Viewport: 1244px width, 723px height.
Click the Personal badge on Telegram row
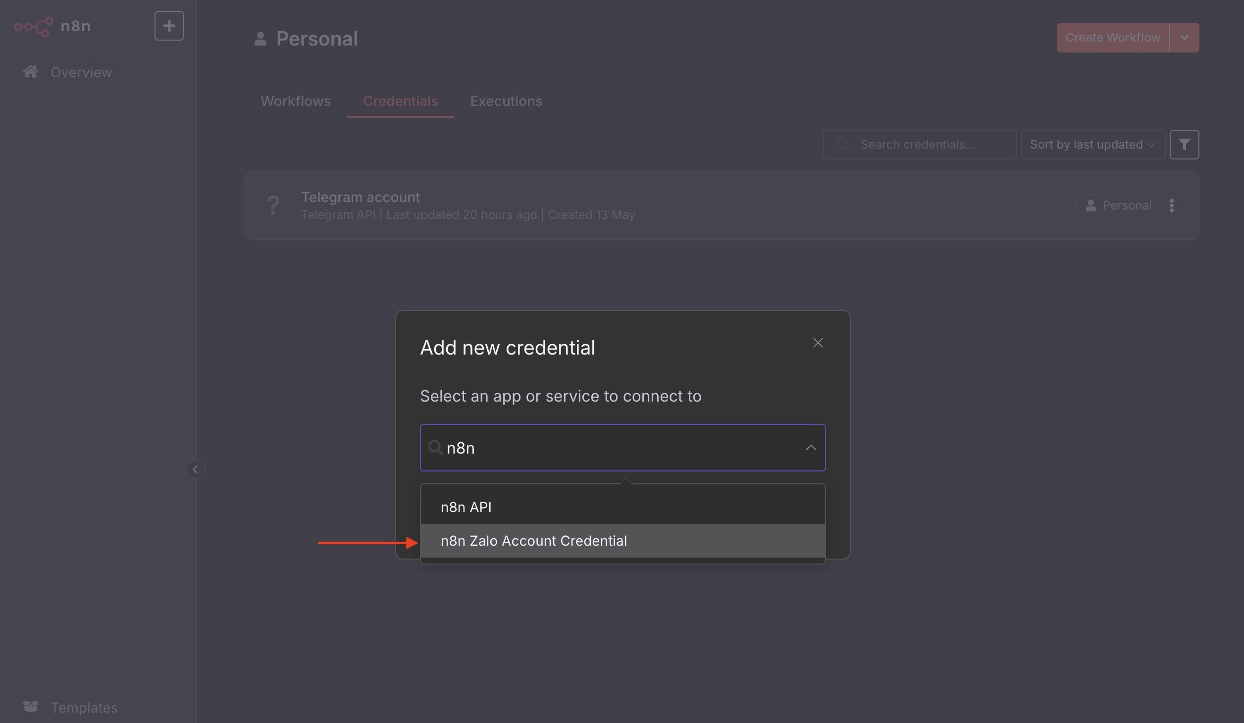tap(1118, 206)
